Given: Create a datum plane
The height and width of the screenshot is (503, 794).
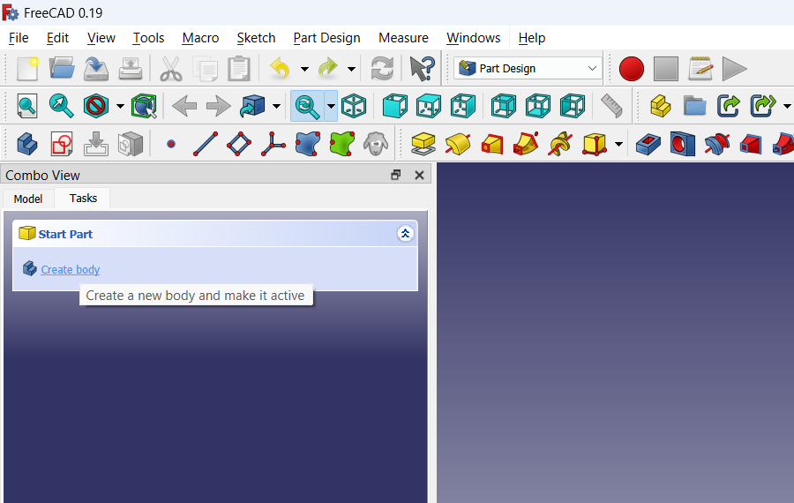Looking at the screenshot, I should tap(239, 145).
